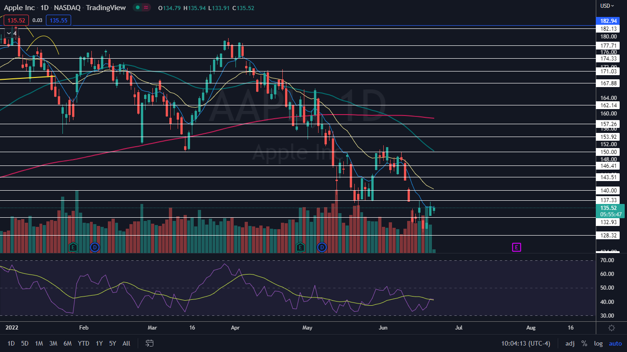Click the 132.93 support level price label
This screenshot has width=627, height=352.
click(608, 222)
